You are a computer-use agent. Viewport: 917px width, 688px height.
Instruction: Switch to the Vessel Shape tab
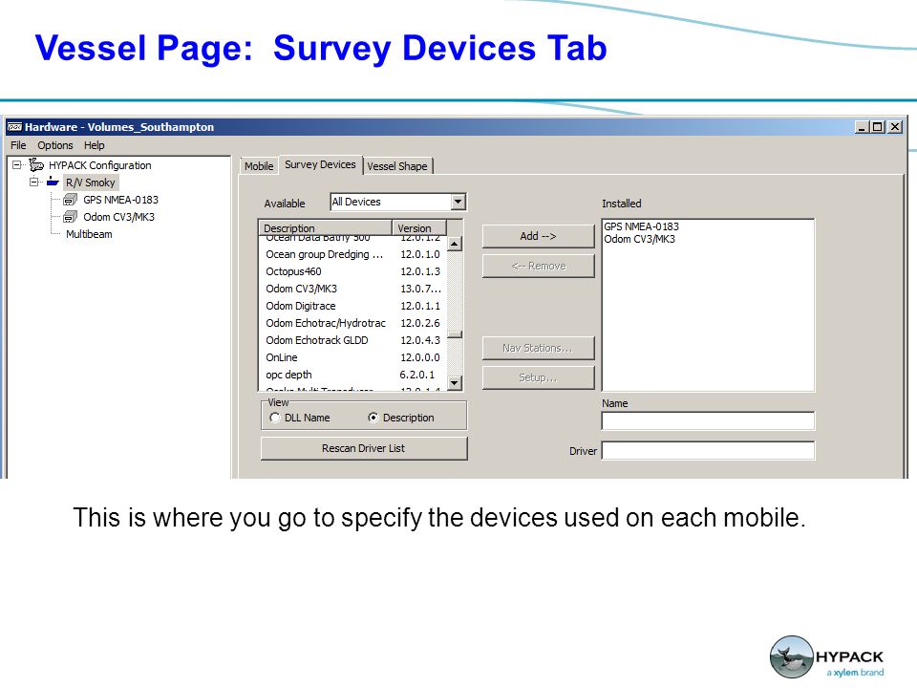click(x=397, y=166)
